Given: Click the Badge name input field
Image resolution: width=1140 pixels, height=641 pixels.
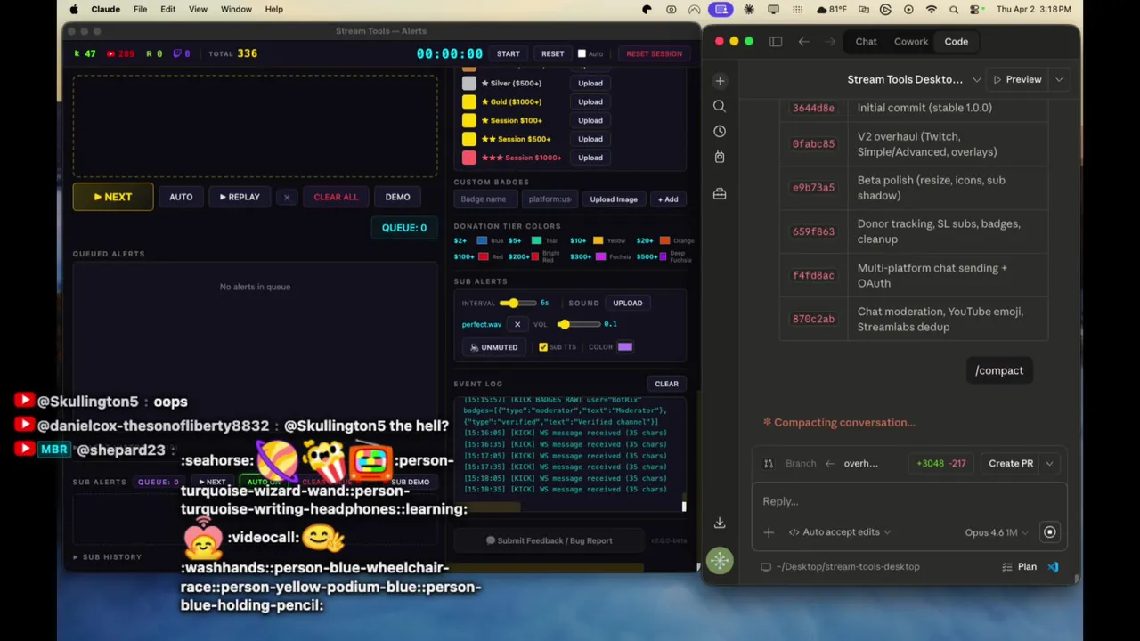Looking at the screenshot, I should coord(486,199).
